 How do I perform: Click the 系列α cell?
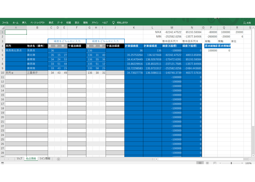tap(16, 73)
